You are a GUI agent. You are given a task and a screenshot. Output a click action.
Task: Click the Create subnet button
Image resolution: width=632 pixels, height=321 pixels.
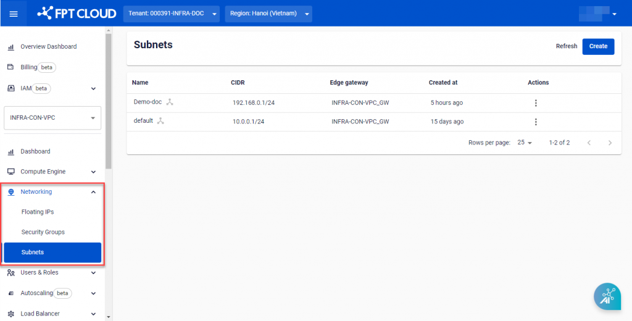[x=598, y=46]
